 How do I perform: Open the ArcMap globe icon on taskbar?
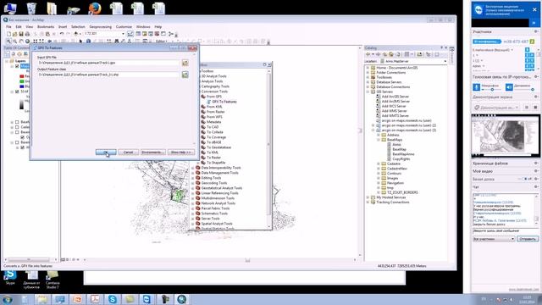[182, 299]
